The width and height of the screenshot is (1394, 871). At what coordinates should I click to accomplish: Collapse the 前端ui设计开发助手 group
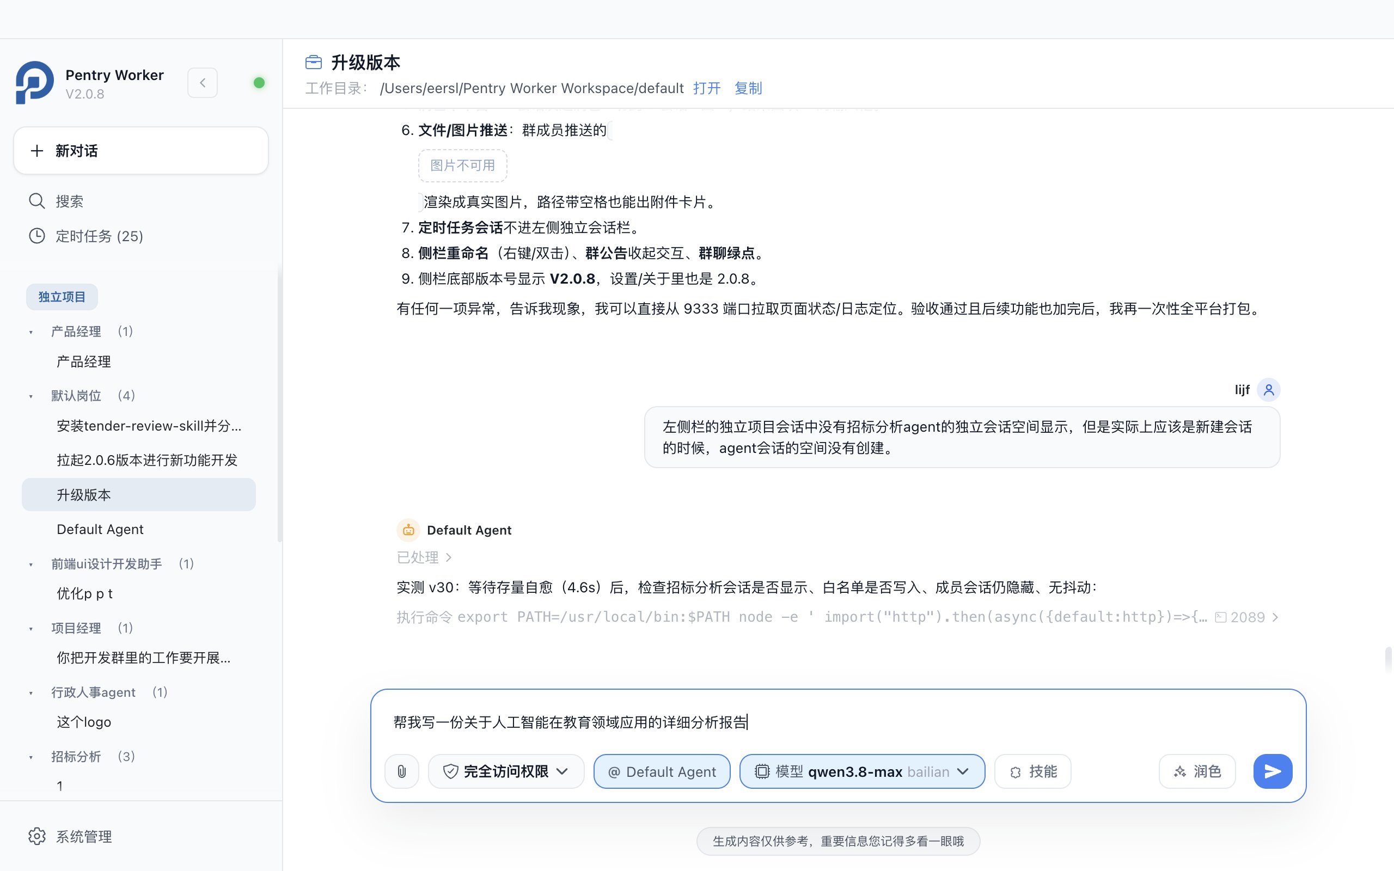click(31, 564)
